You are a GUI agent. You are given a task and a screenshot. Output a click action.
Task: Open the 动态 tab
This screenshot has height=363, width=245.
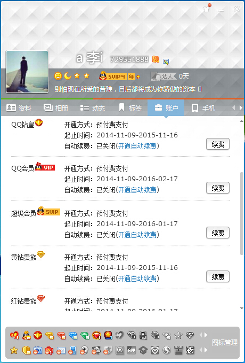point(92,108)
